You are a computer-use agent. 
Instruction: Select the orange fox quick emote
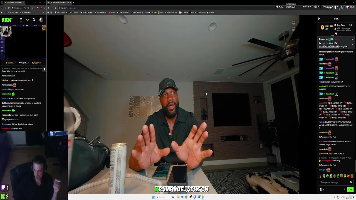(x=348, y=176)
